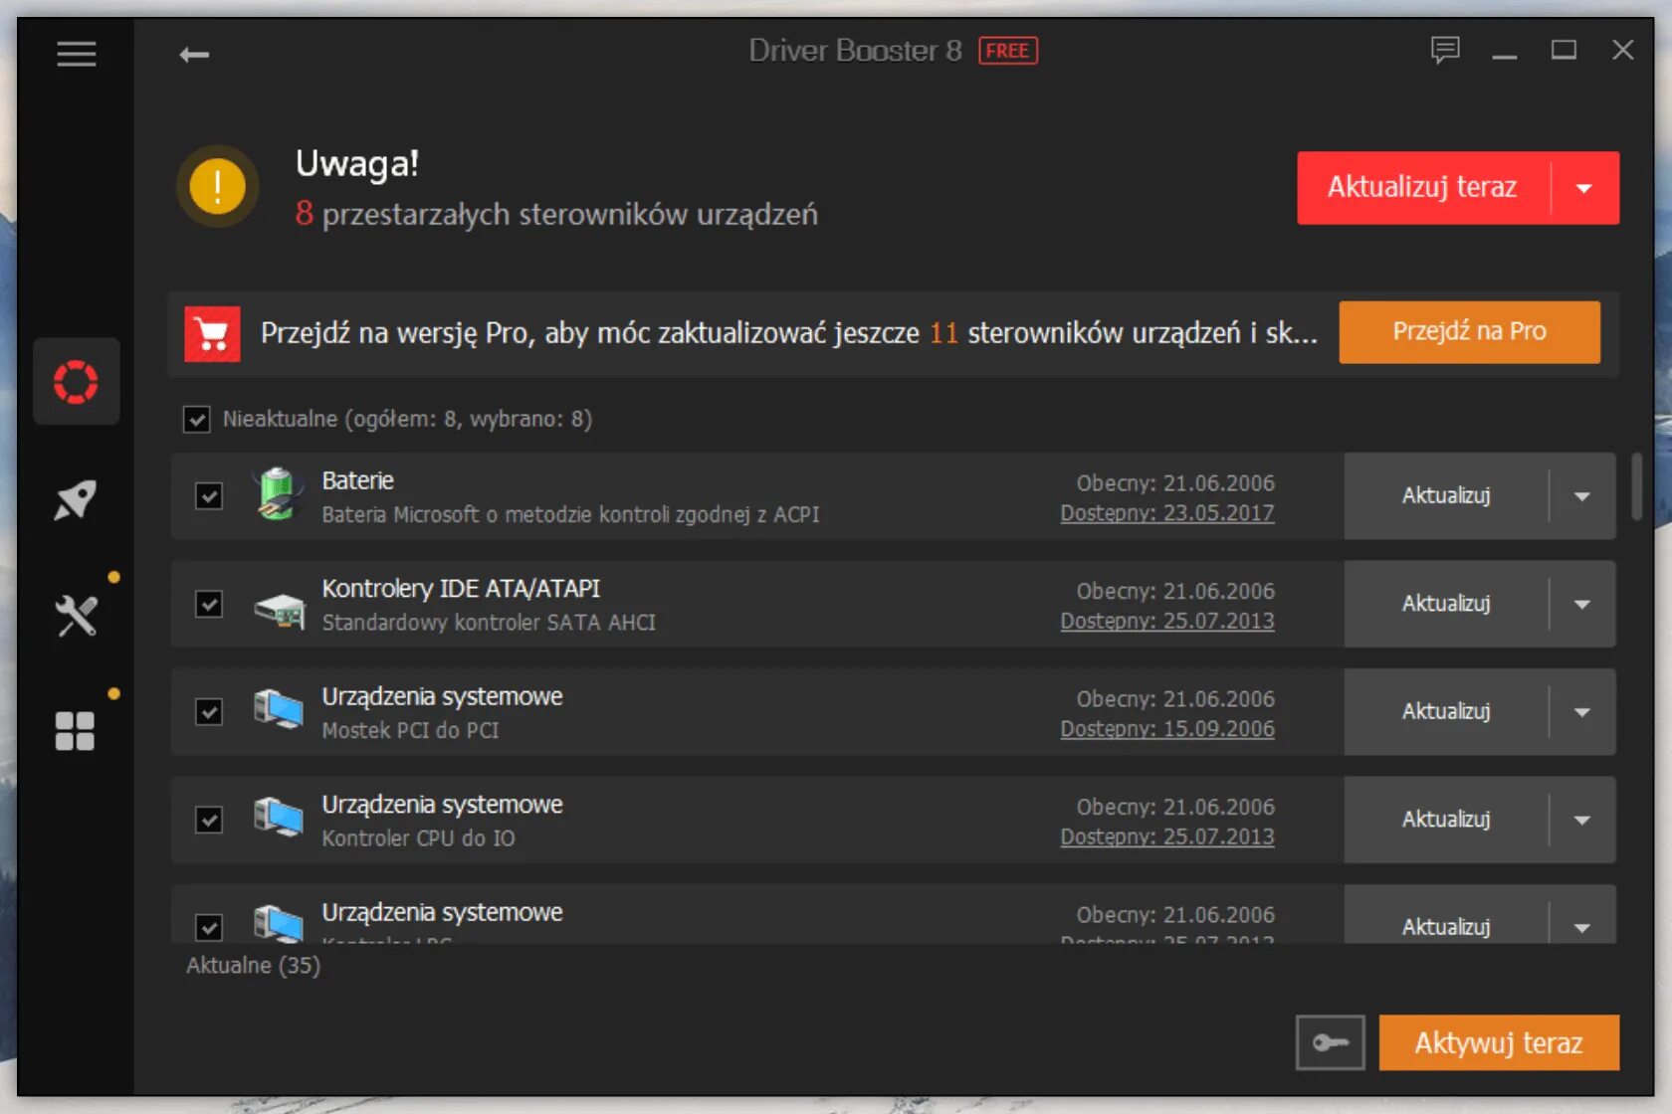1672x1114 pixels.
Task: Expand the Kontroler CPU do IO dropdown arrow
Action: tap(1582, 820)
